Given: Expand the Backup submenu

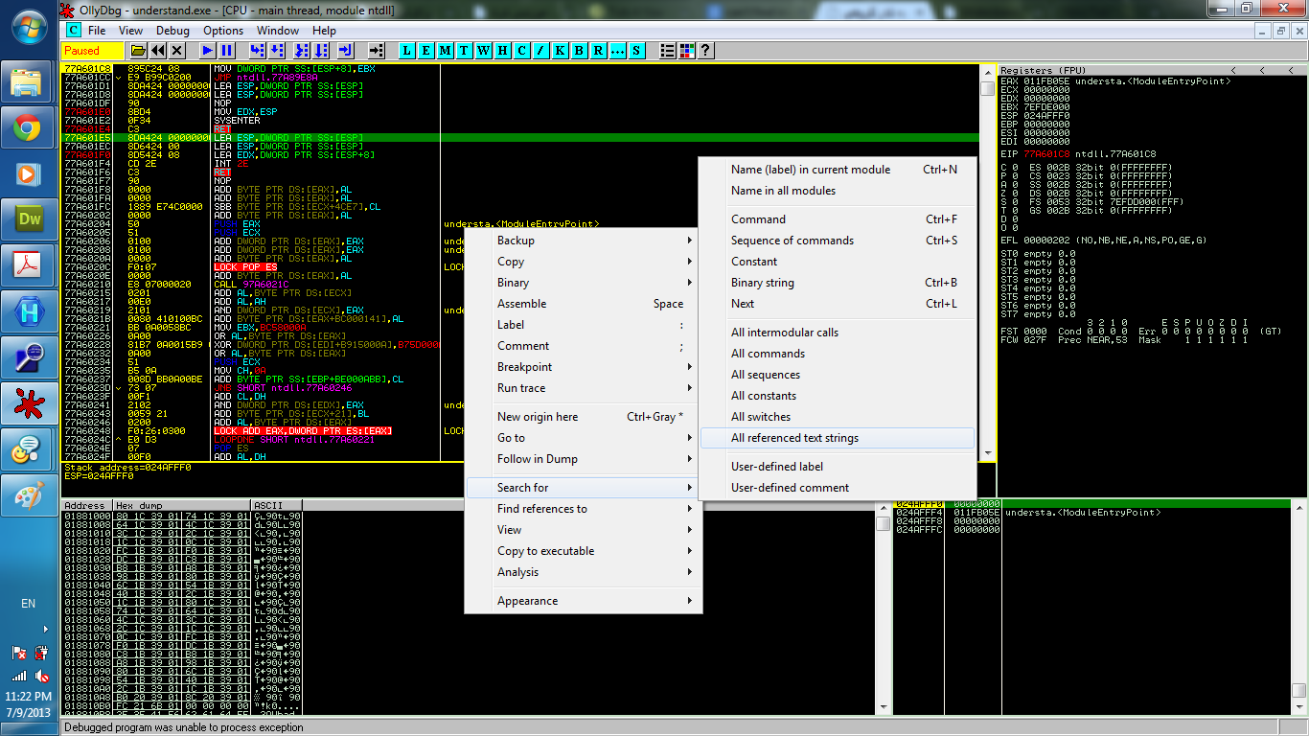Looking at the screenshot, I should tap(584, 241).
